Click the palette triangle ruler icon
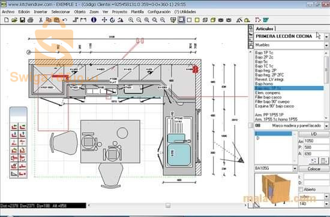 click(14, 174)
